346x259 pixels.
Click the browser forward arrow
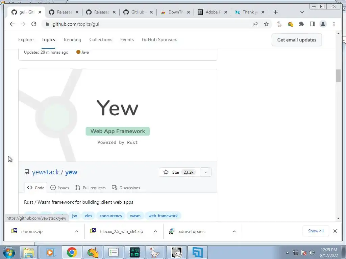click(23, 24)
